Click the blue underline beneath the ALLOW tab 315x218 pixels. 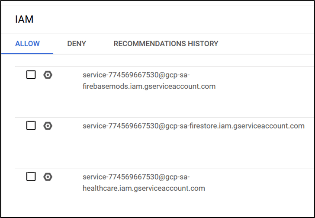(x=27, y=53)
